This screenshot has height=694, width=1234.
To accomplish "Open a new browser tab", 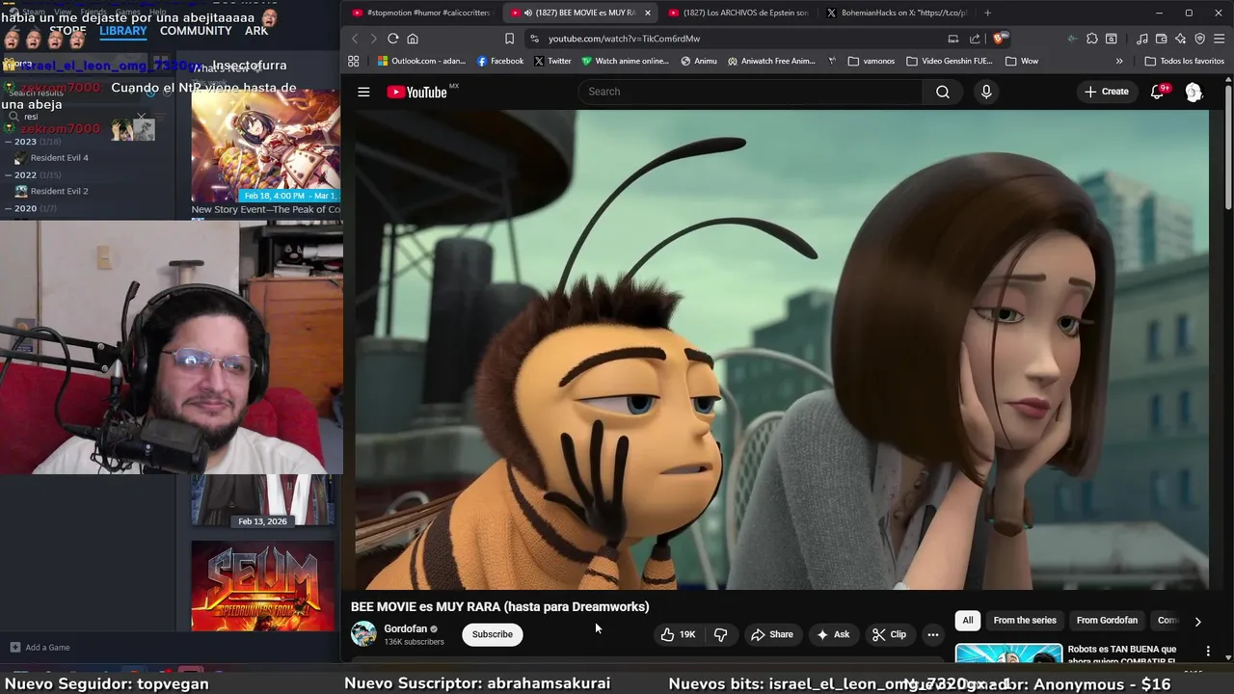I will [987, 13].
